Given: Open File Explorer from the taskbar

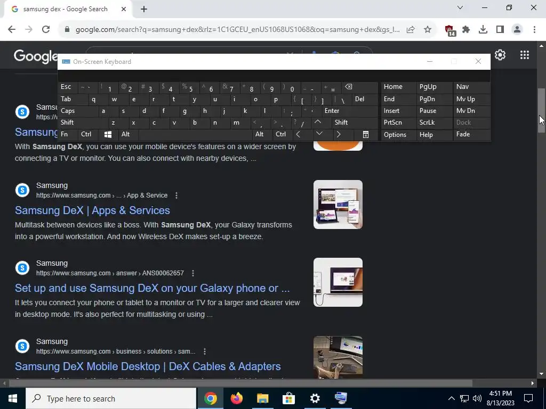Looking at the screenshot, I should click(x=262, y=398).
